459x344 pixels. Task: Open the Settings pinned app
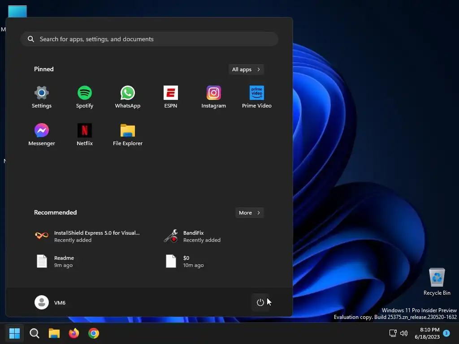(42, 97)
